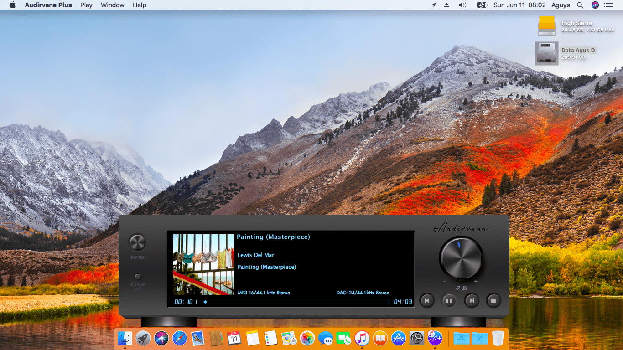Open Finder from the dock
Viewport: 623px width, 350px height.
coord(125,338)
